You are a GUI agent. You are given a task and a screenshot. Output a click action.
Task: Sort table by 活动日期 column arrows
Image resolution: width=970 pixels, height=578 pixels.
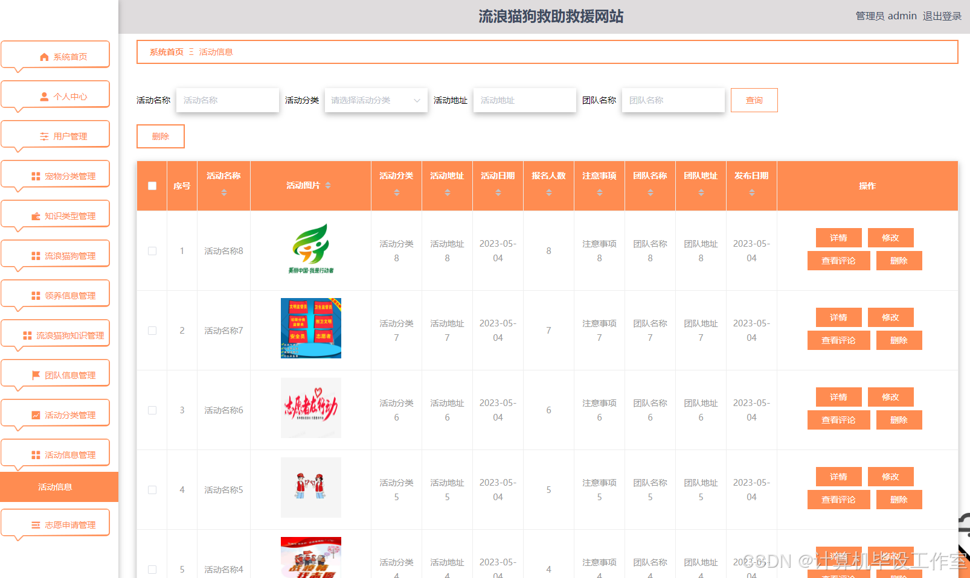498,192
